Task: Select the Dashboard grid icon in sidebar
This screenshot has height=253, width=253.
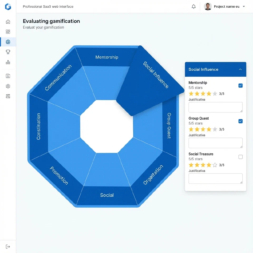Action: click(x=8, y=32)
